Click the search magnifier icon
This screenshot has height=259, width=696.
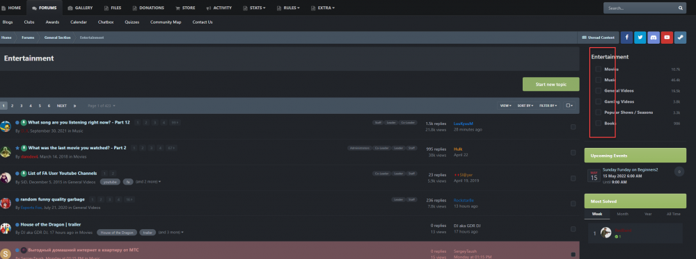(681, 8)
